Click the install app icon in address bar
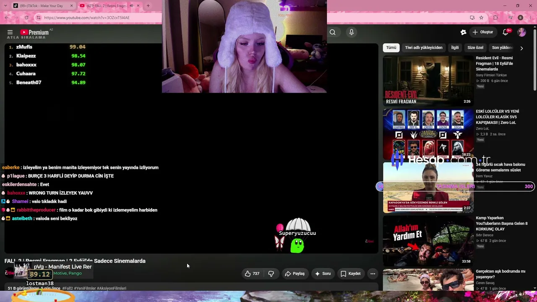Screen dimensions: 537x302 472,18
